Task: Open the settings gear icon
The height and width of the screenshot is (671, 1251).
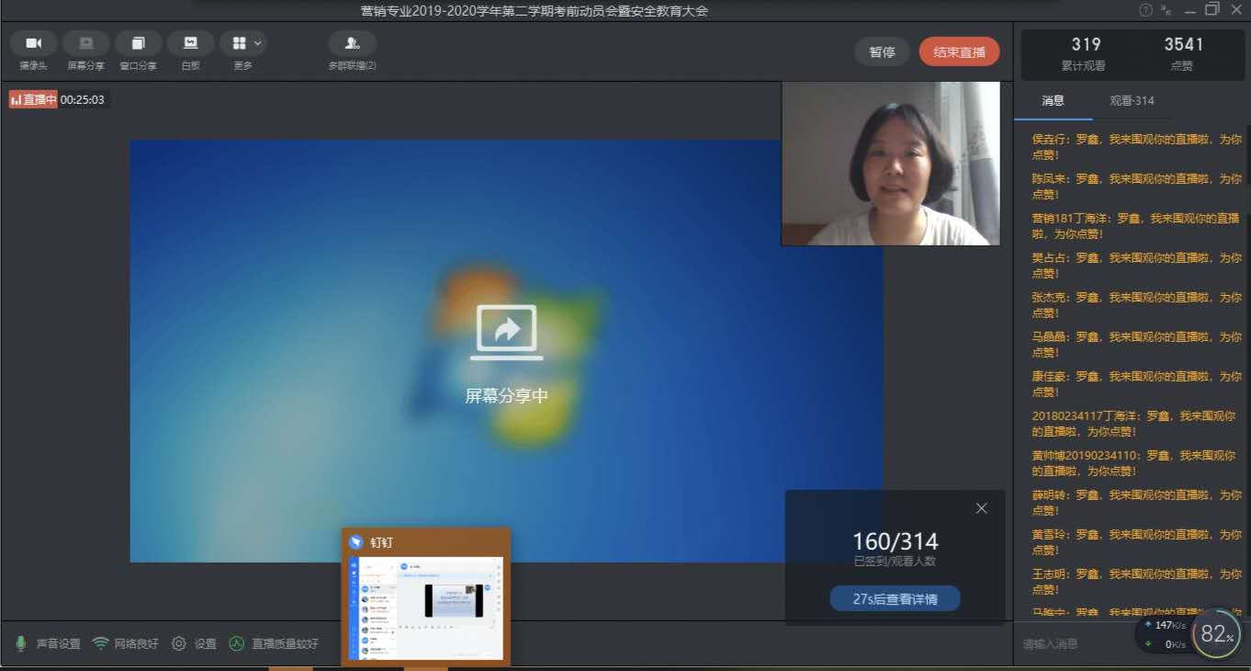Action: coord(179,643)
